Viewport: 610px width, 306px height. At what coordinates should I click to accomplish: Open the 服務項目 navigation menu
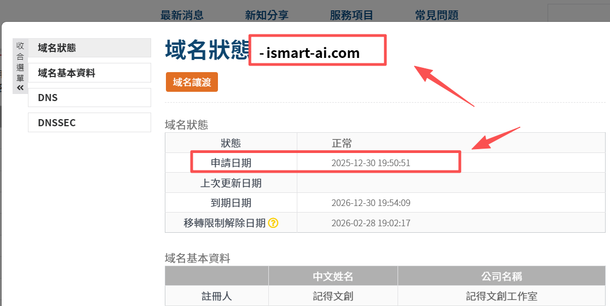click(x=352, y=15)
